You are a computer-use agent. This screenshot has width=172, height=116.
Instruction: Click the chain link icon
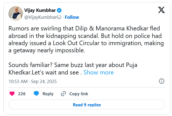click(63, 94)
